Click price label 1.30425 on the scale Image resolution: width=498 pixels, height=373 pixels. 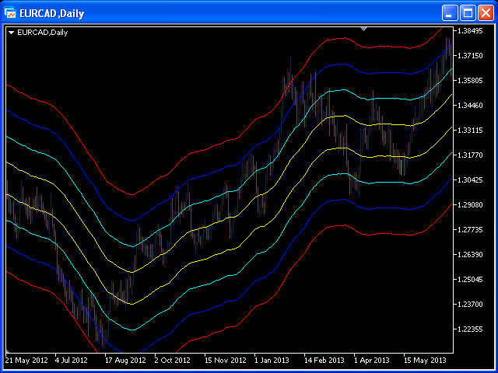471,180
